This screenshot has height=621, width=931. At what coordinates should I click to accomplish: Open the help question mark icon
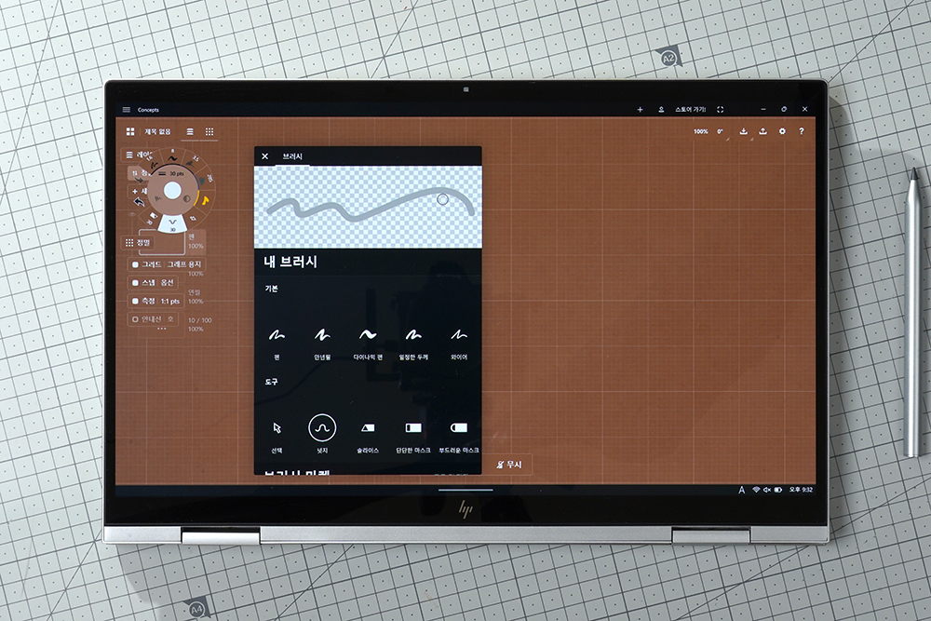pos(801,131)
